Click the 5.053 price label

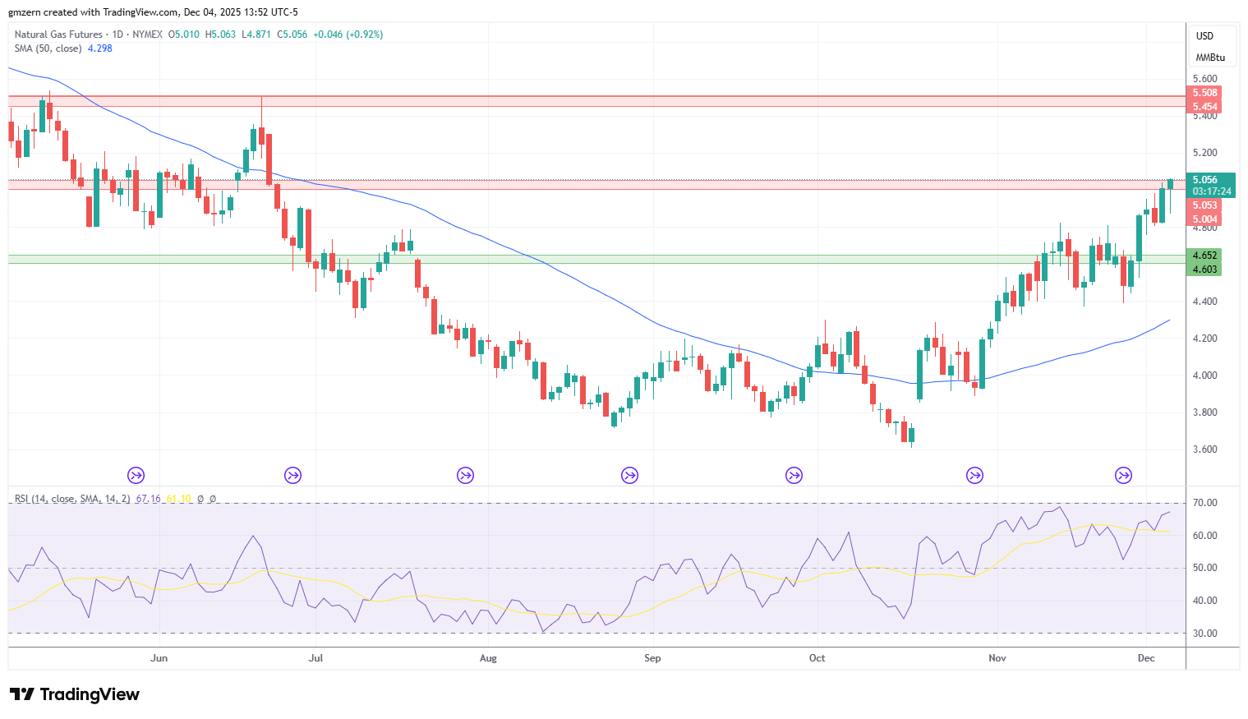click(x=1204, y=205)
